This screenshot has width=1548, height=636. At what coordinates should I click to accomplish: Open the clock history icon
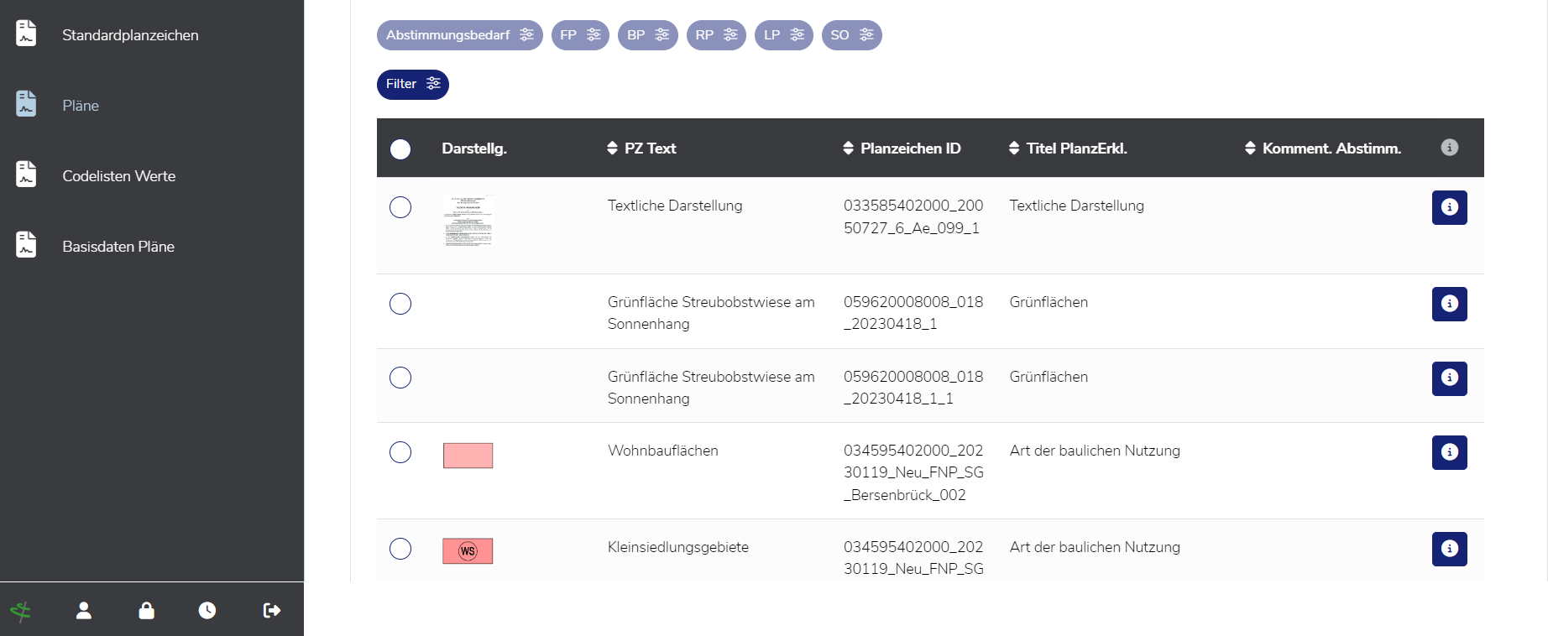tap(207, 610)
